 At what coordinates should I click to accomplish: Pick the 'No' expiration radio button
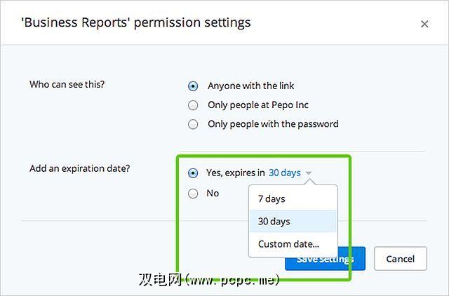pos(193,193)
